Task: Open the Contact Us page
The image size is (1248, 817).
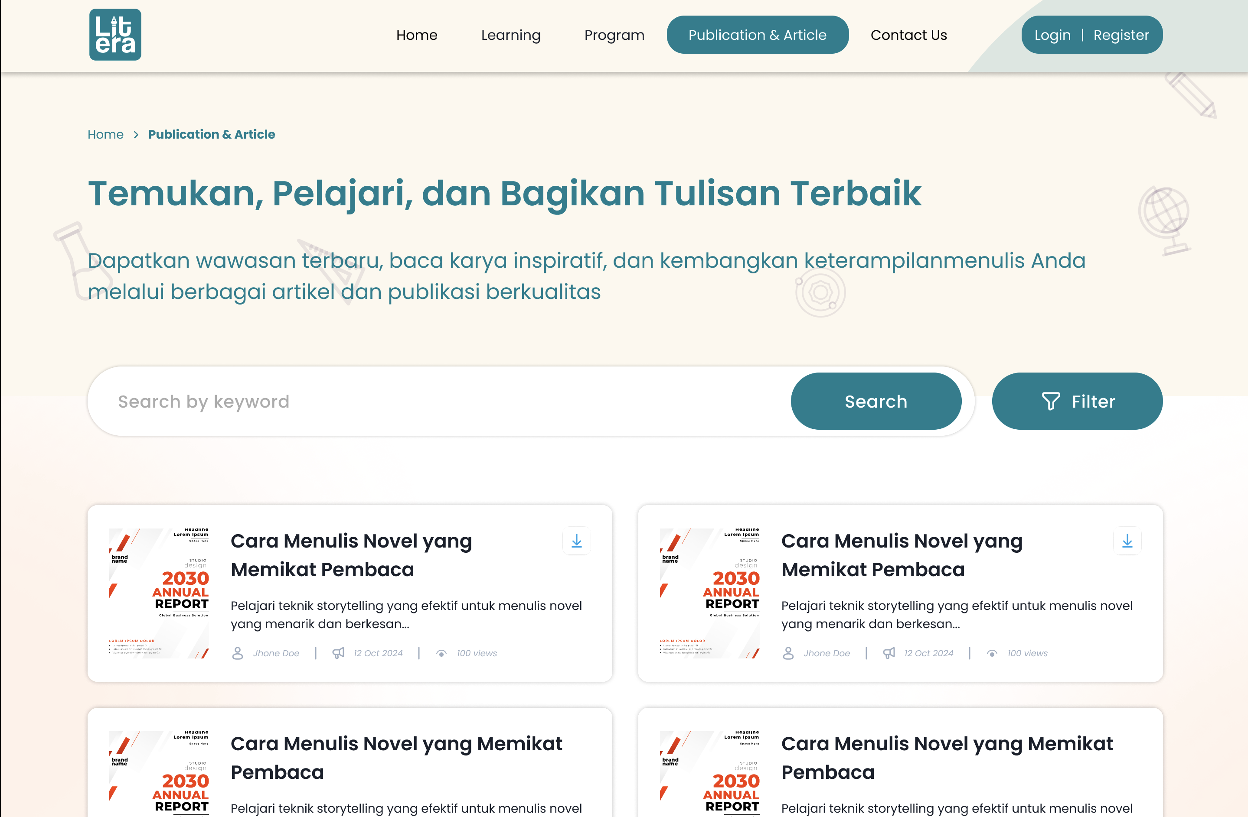Action: (x=909, y=35)
